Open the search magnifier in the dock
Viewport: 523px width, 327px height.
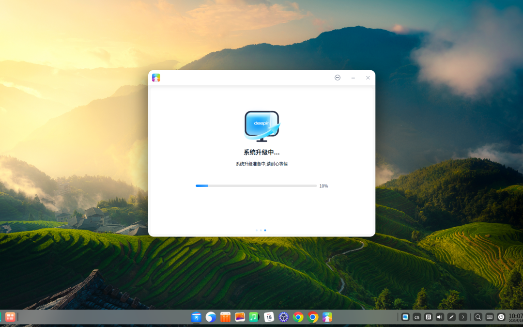point(478,317)
